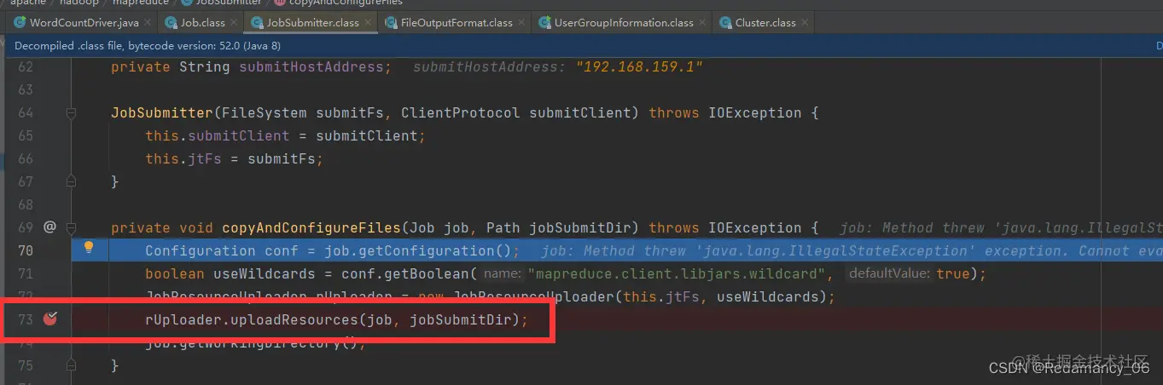Toggle the breakpoint on line 73
The image size is (1163, 385).
click(x=50, y=319)
